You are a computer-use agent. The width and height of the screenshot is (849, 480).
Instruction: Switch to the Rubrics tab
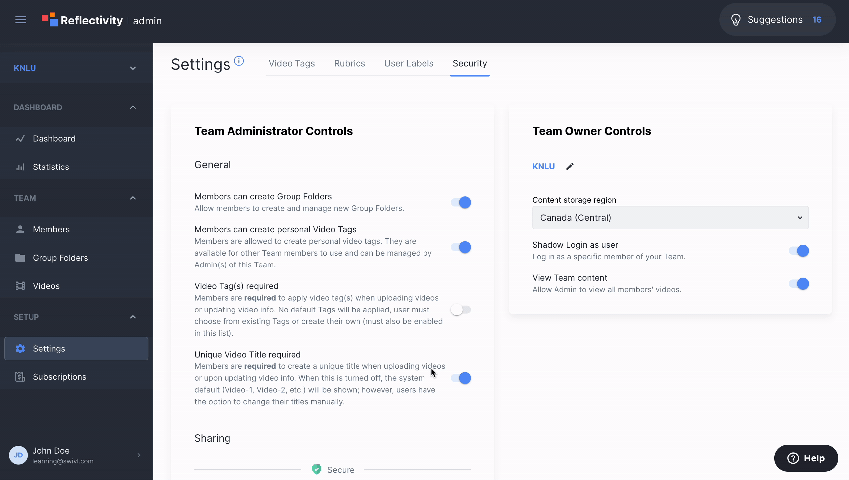[x=349, y=63]
